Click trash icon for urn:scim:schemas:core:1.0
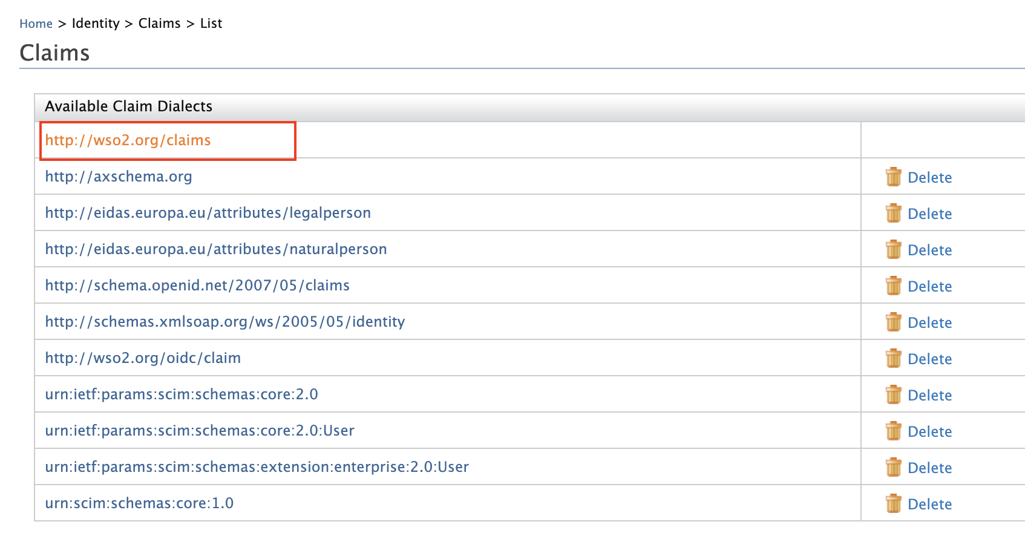The image size is (1025, 536). [893, 503]
